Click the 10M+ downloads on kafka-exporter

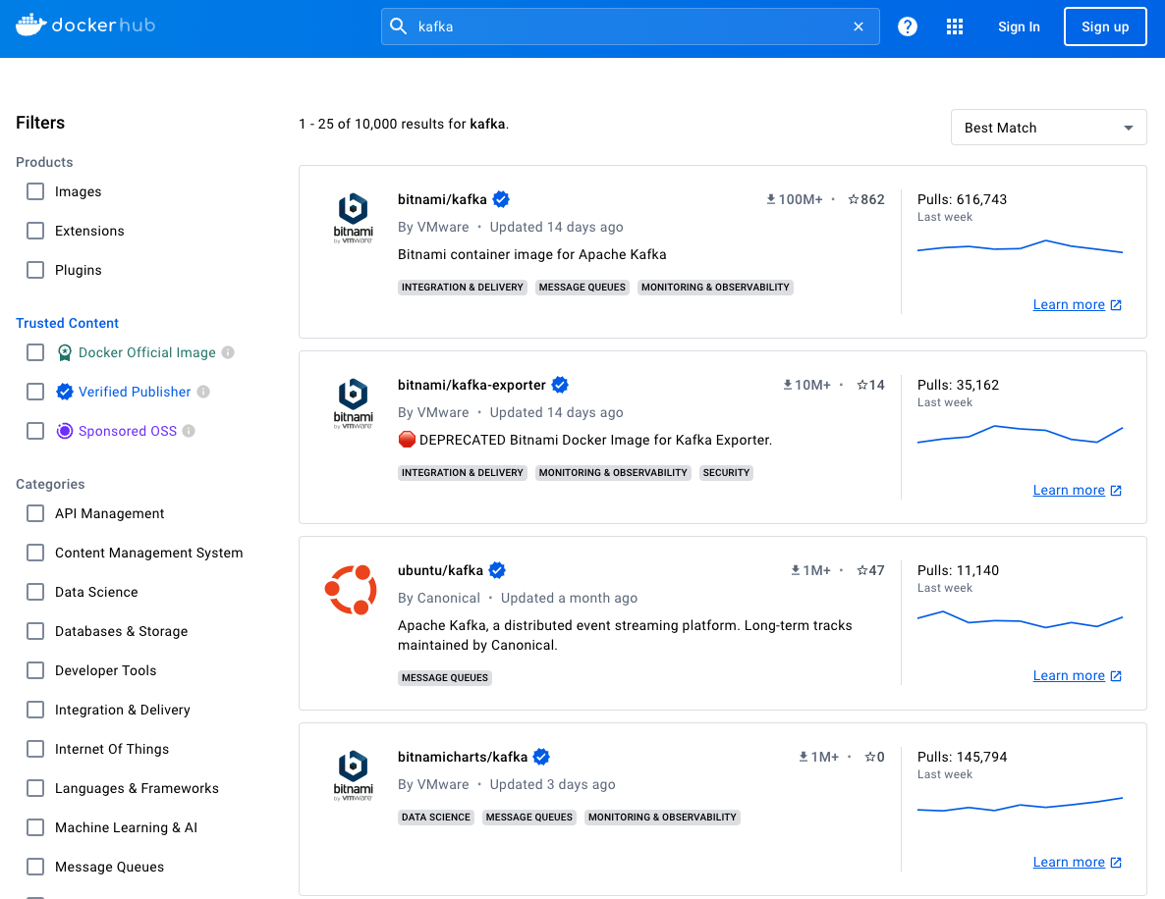[806, 385]
